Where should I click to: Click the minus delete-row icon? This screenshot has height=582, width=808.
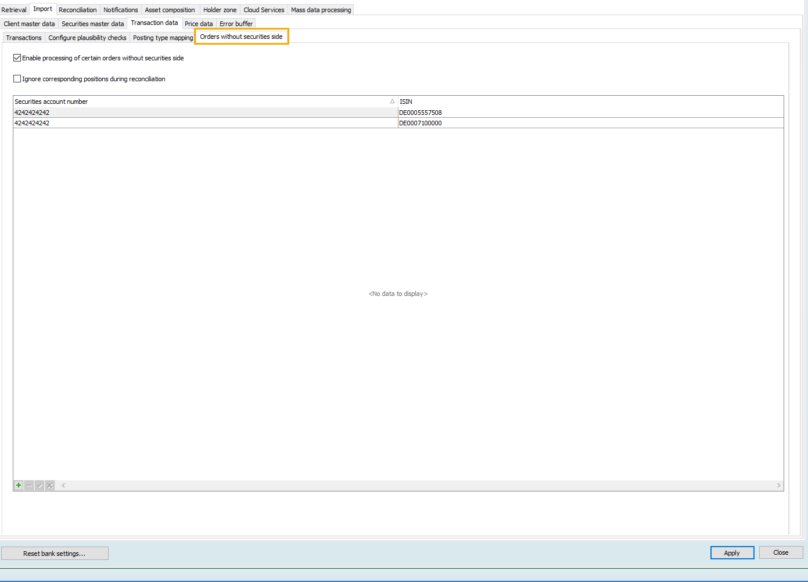(x=29, y=485)
